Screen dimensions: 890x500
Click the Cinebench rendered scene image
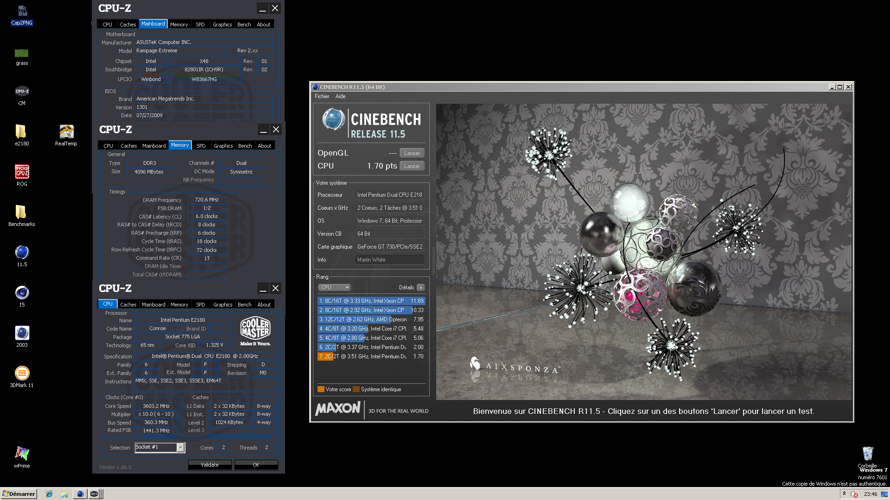click(x=643, y=251)
